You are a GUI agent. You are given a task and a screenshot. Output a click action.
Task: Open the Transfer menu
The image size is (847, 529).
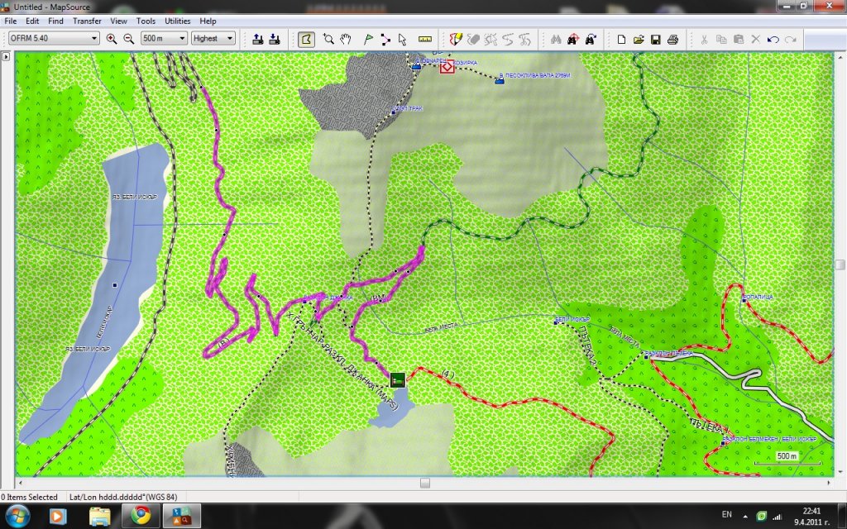[x=87, y=21]
